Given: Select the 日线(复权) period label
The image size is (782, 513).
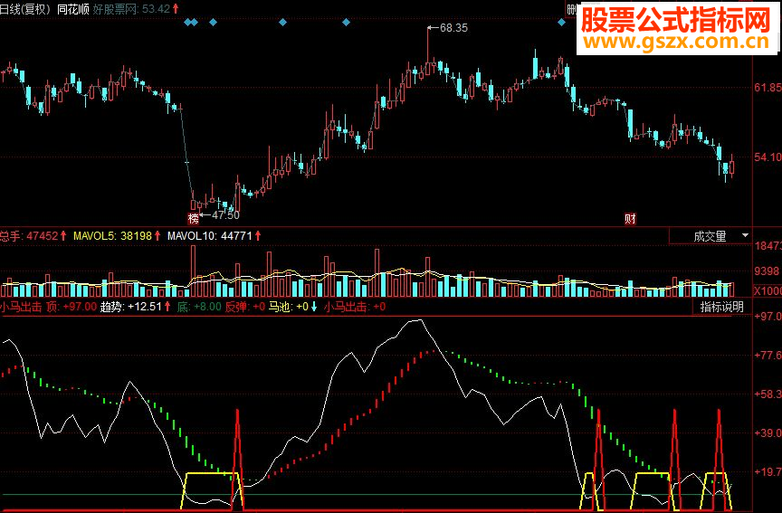Looking at the screenshot, I should [25, 8].
